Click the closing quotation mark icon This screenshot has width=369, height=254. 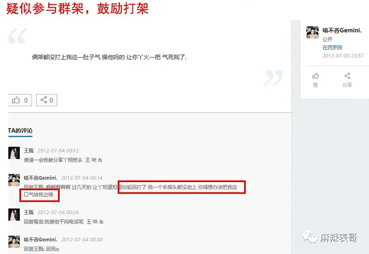point(273,78)
